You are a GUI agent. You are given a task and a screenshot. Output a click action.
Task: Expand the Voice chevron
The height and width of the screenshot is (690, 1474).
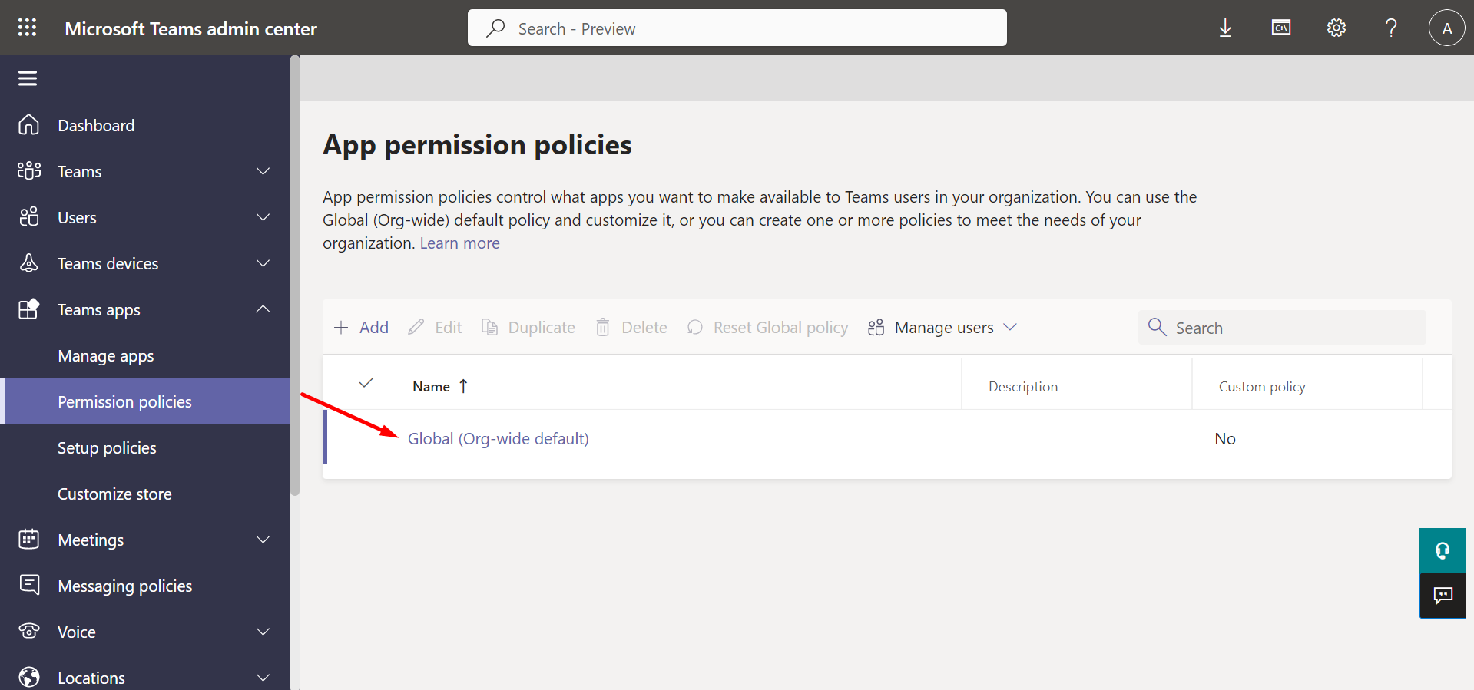[x=263, y=632]
